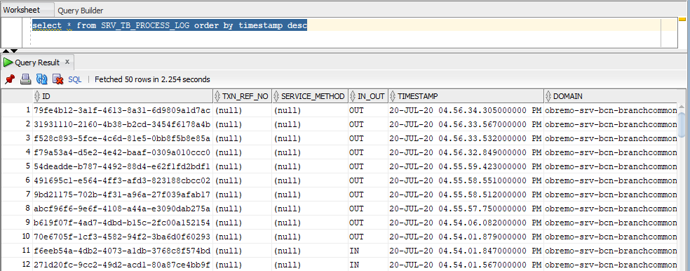The width and height of the screenshot is (690, 271).
Task: Select ID 31931110-2160-4b38-b2cd-3454f6178a4b
Action: tap(122, 124)
